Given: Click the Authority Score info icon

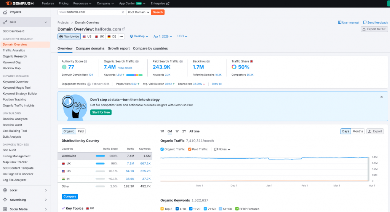Looking at the screenshot, I should pyautogui.click(x=86, y=61).
